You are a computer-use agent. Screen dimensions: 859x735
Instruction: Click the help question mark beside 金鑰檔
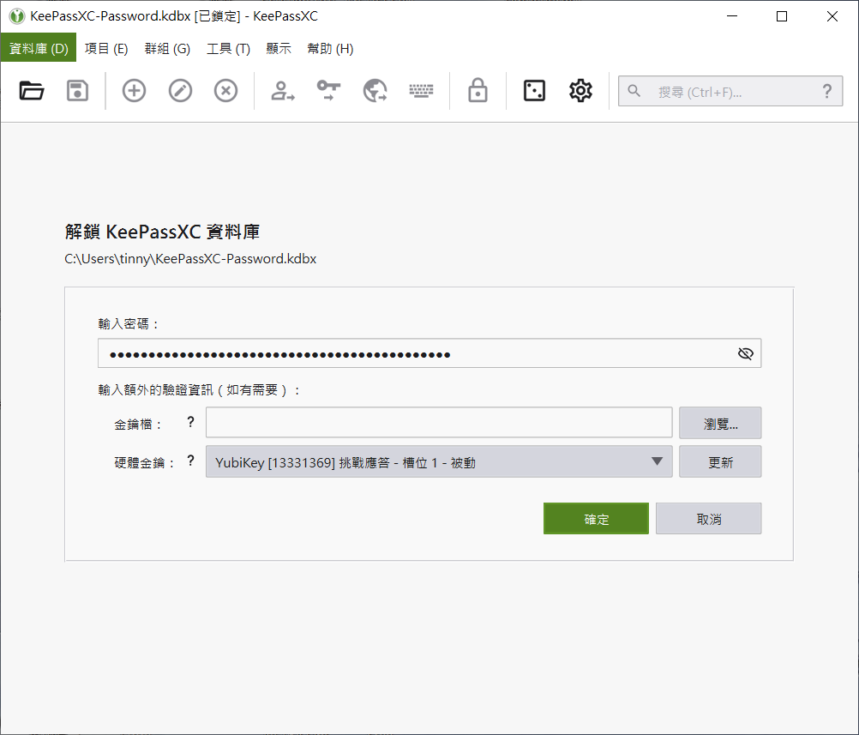[190, 422]
